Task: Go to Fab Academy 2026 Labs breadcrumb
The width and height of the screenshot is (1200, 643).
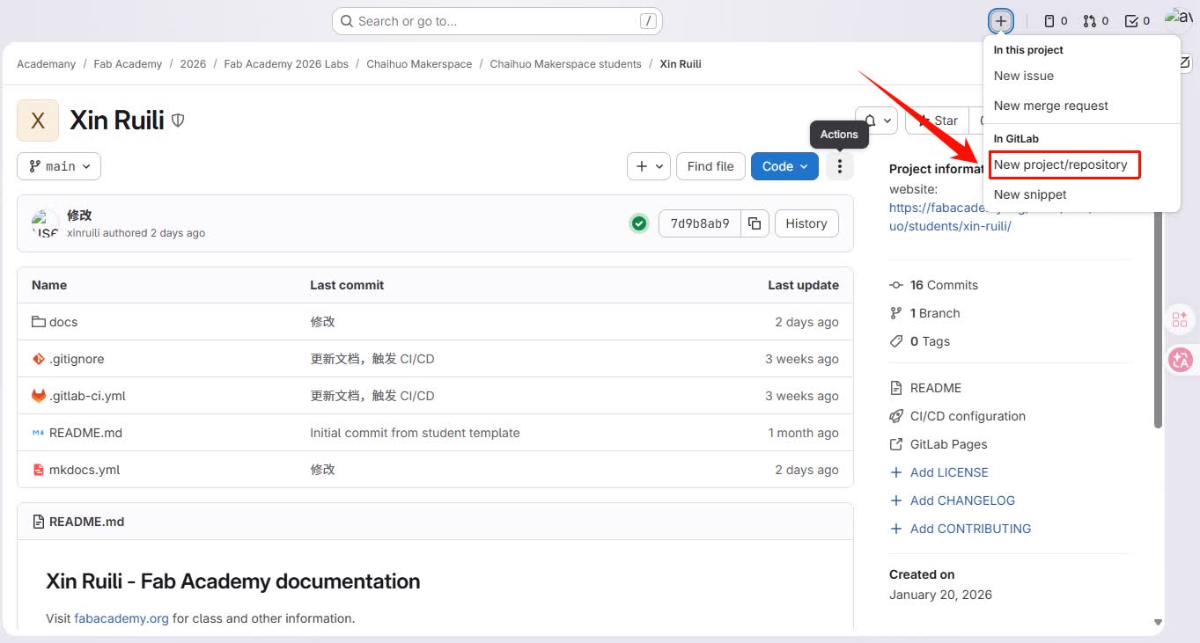Action: [286, 64]
